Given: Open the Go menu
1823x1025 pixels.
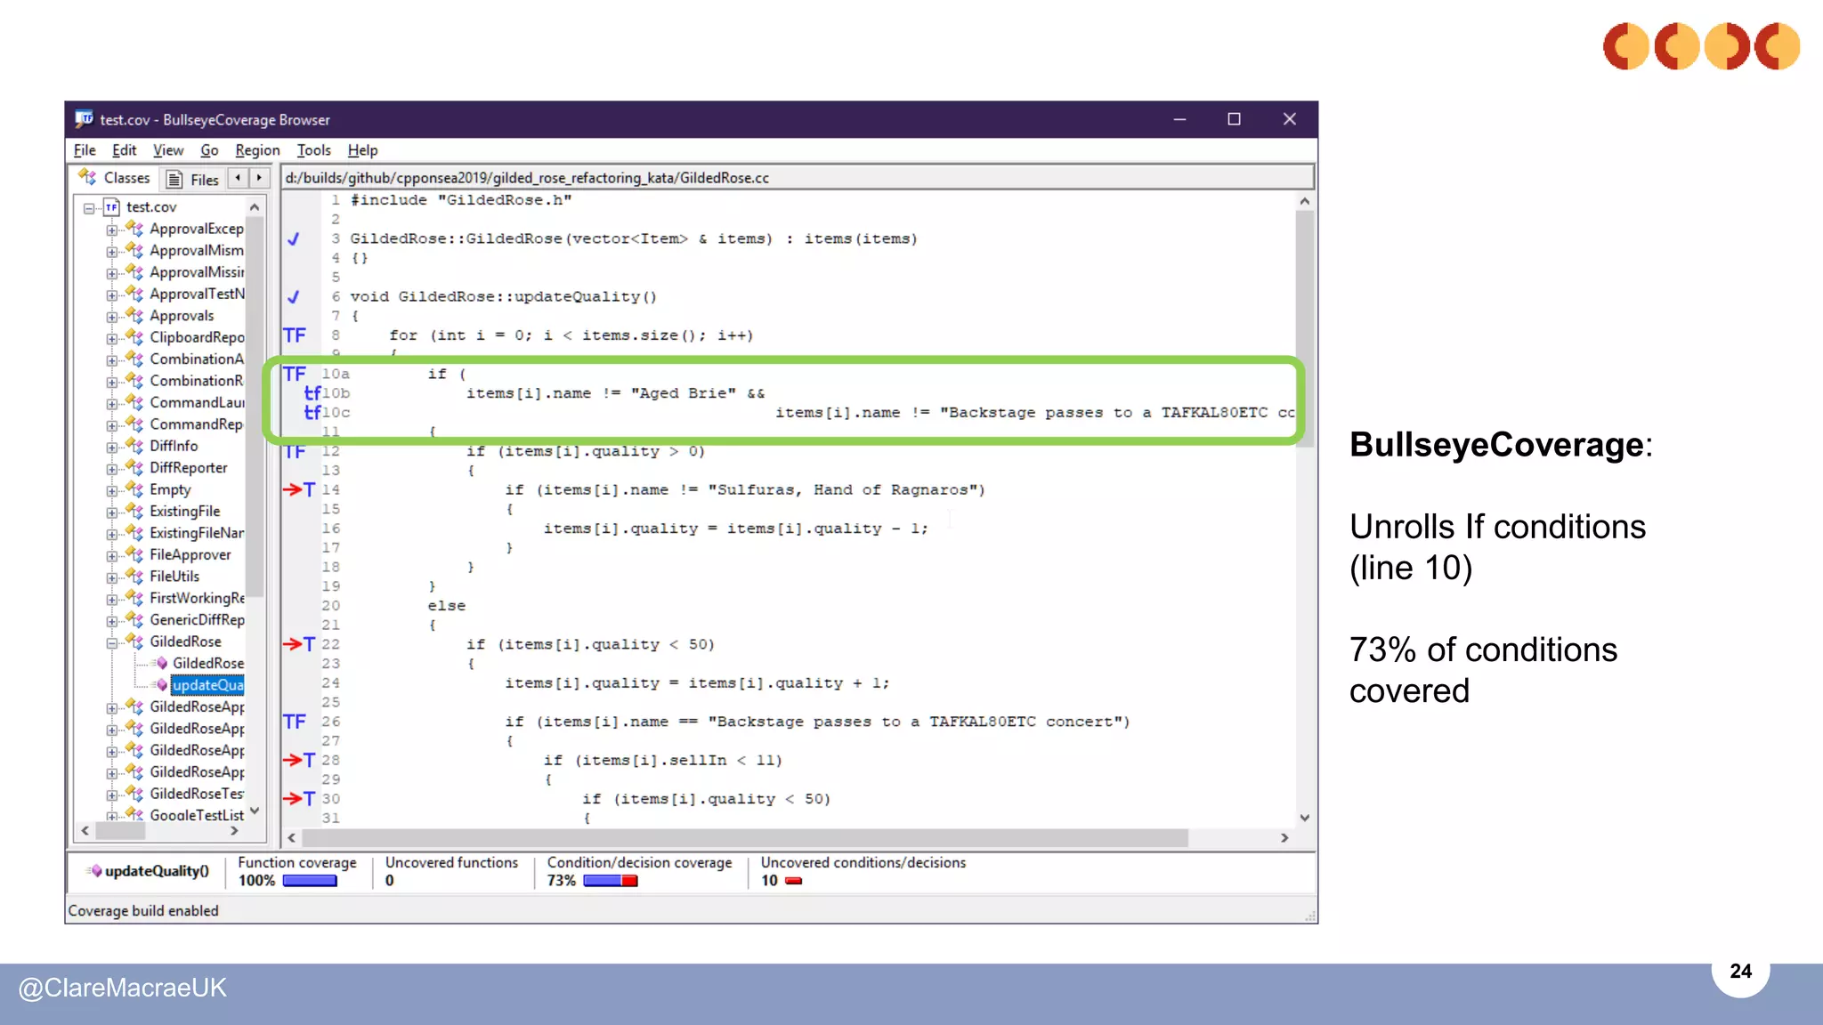Looking at the screenshot, I should point(209,149).
